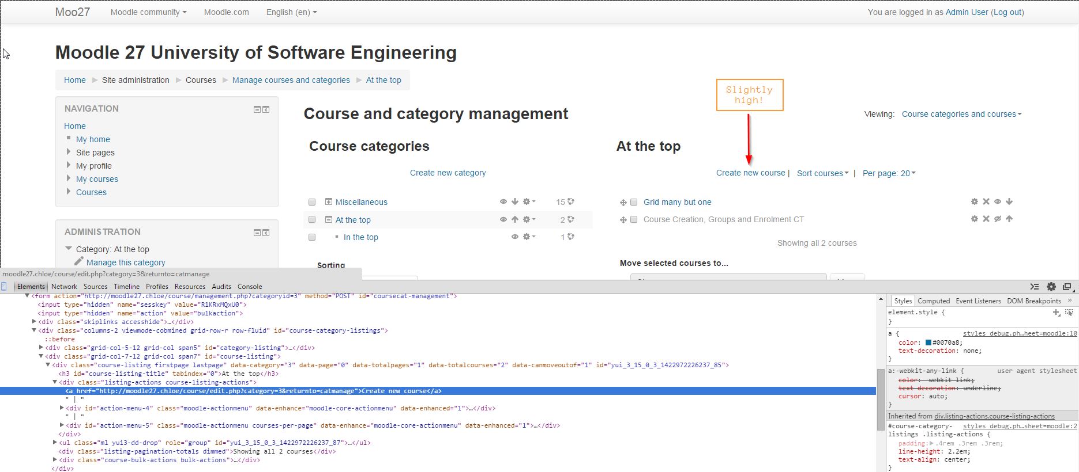Check the Miscellaneous category checkbox
This screenshot has width=1079, height=472.
tap(312, 202)
